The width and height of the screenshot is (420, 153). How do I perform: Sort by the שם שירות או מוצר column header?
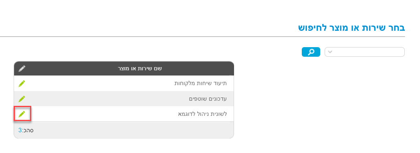140,68
